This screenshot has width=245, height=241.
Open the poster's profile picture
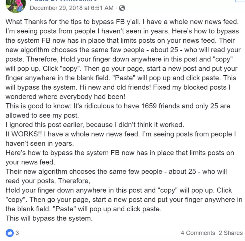(x=16, y=6)
